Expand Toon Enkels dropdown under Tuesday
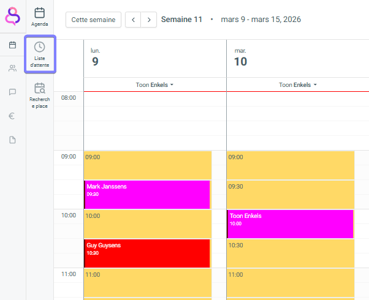The width and height of the screenshot is (369, 300). tap(298, 85)
